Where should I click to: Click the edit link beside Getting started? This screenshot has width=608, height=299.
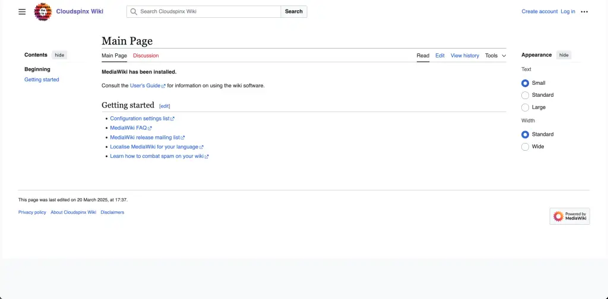coord(165,106)
